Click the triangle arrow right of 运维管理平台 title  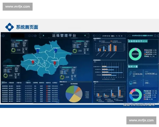tap(85, 35)
